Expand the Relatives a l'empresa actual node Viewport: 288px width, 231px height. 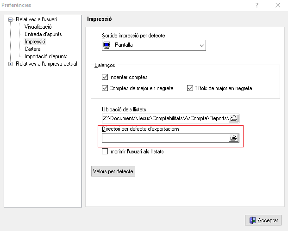click(x=11, y=64)
